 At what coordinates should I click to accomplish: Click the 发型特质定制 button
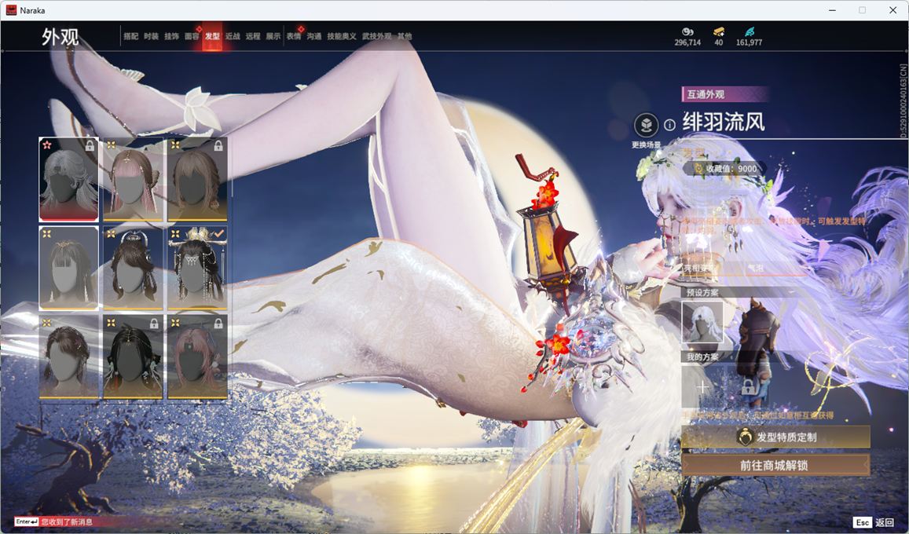click(775, 437)
